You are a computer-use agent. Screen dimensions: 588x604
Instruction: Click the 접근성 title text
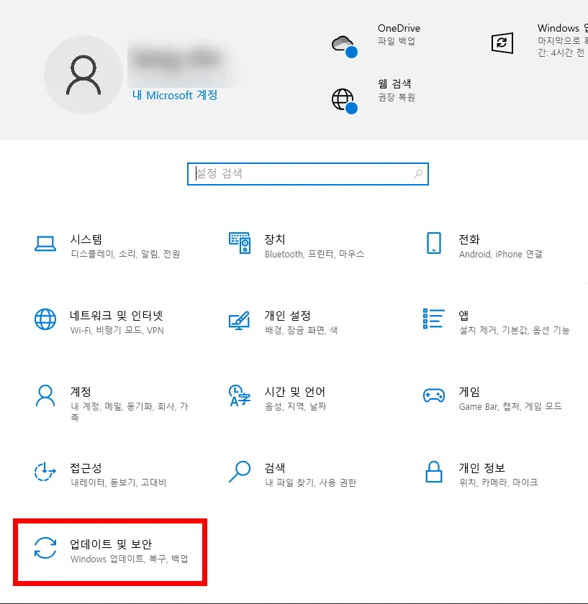[86, 468]
